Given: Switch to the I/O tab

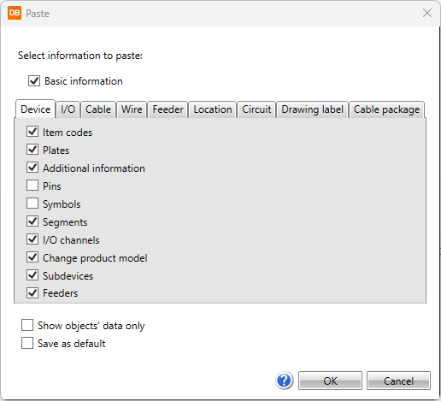Looking at the screenshot, I should (68, 109).
